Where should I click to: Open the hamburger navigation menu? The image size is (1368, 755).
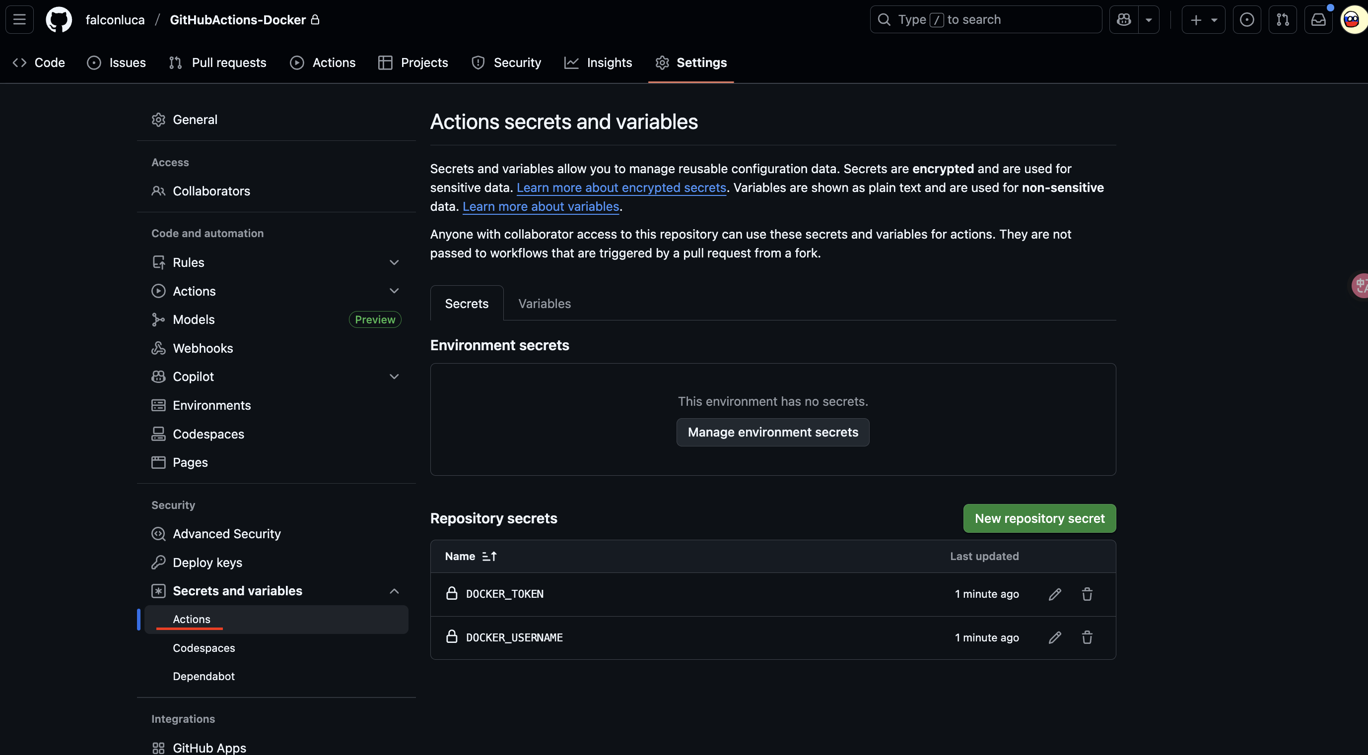[x=20, y=20]
